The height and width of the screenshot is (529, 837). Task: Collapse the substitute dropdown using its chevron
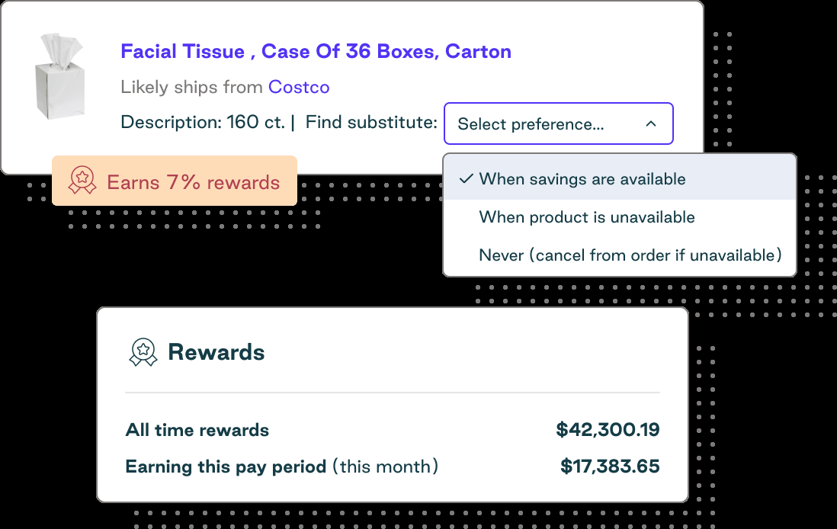click(x=651, y=123)
